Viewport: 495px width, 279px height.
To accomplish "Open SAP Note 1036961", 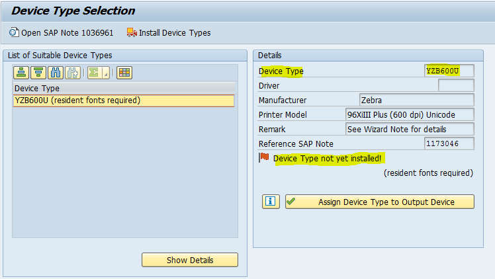I will tap(61, 32).
